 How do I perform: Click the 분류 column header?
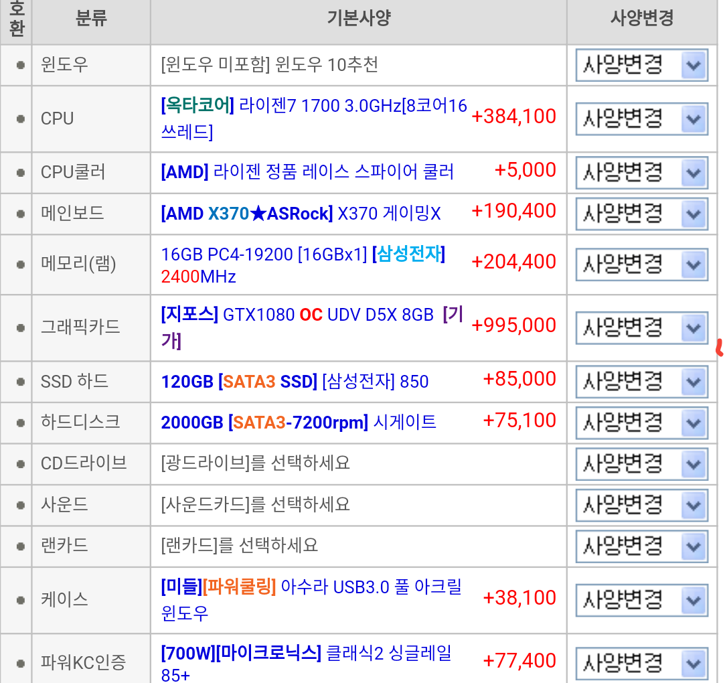[x=91, y=18]
